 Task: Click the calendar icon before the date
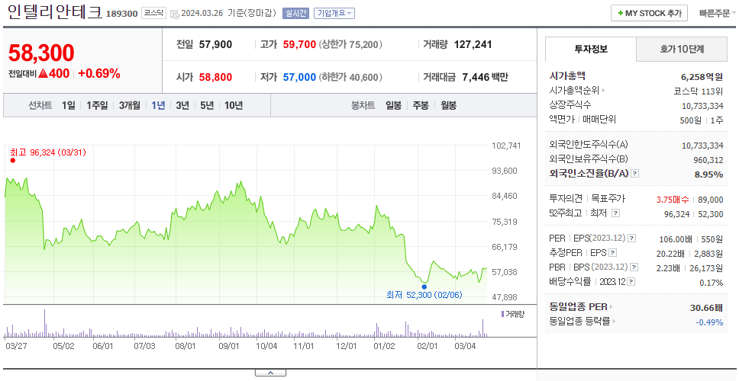tap(174, 14)
